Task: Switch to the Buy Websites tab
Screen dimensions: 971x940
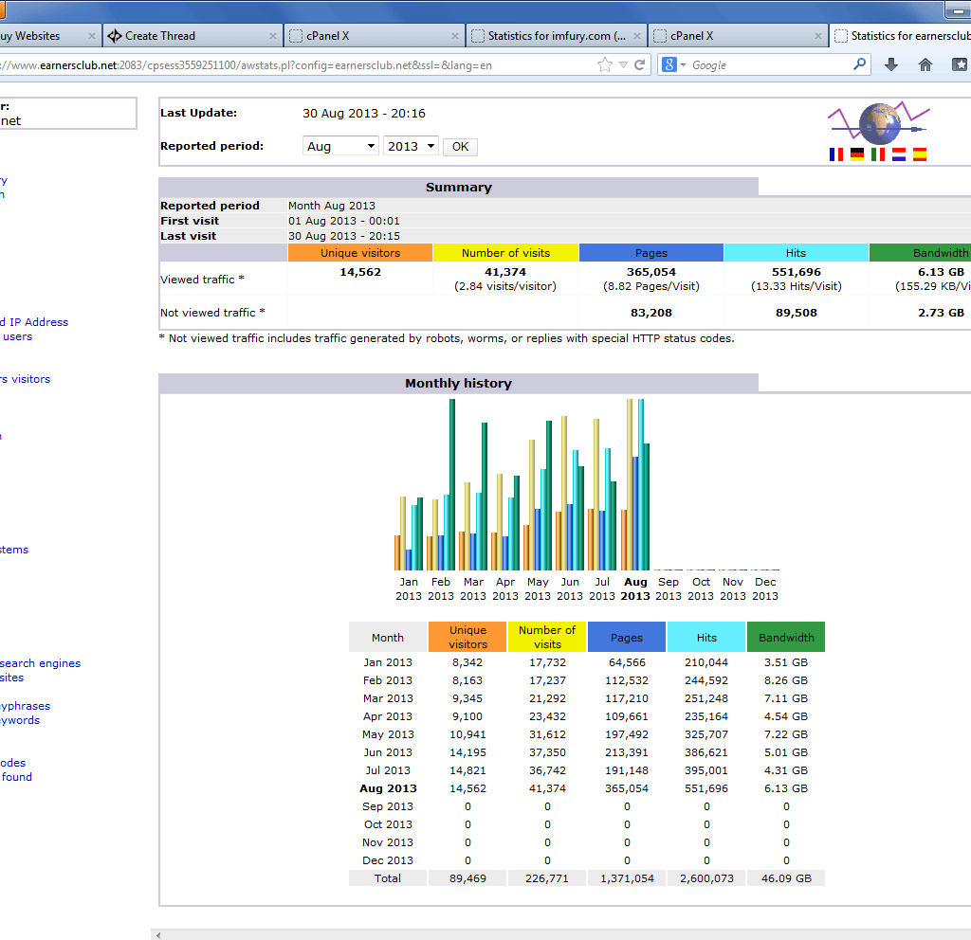Action: point(49,36)
